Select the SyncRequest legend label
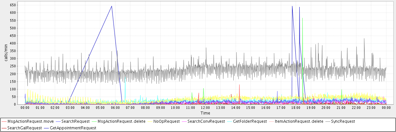396x132 pixels. click(343, 121)
